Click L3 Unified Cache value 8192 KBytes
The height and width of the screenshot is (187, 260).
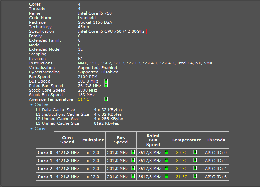click(x=106, y=123)
